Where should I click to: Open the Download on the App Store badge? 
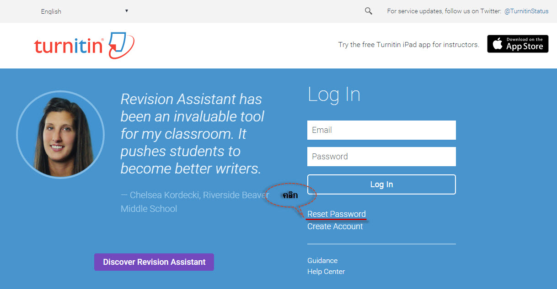[518, 44]
